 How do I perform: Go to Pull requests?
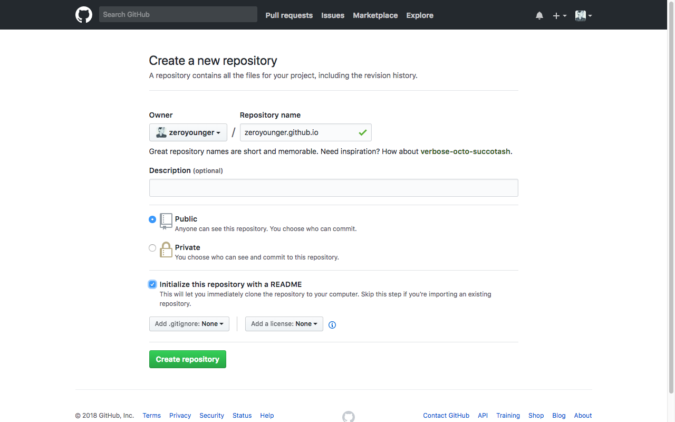[x=289, y=15]
